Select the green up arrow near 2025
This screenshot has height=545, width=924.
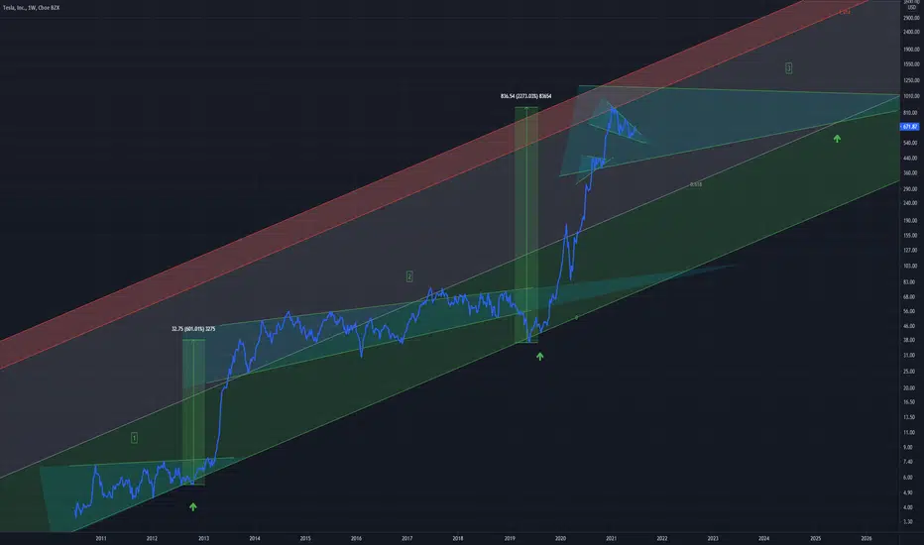tap(837, 139)
